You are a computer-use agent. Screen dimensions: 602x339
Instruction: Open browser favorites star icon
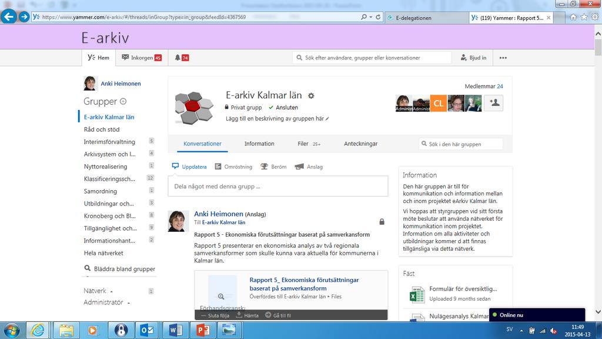[584, 17]
